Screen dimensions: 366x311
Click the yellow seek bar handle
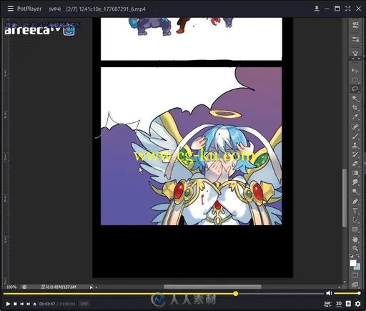click(236, 294)
